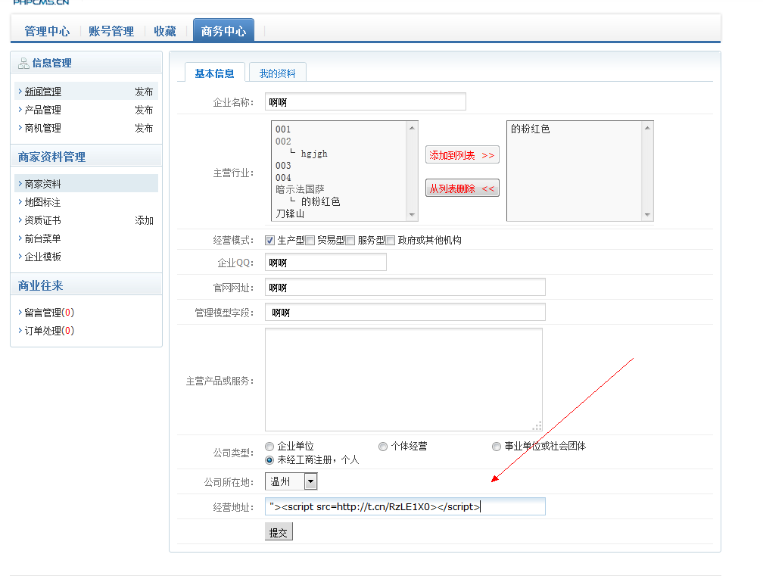Click the 主营产品或服务 textarea
The width and height of the screenshot is (763, 576).
click(x=404, y=379)
